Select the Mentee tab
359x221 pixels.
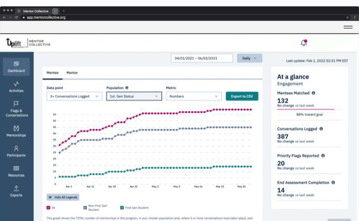53,72
